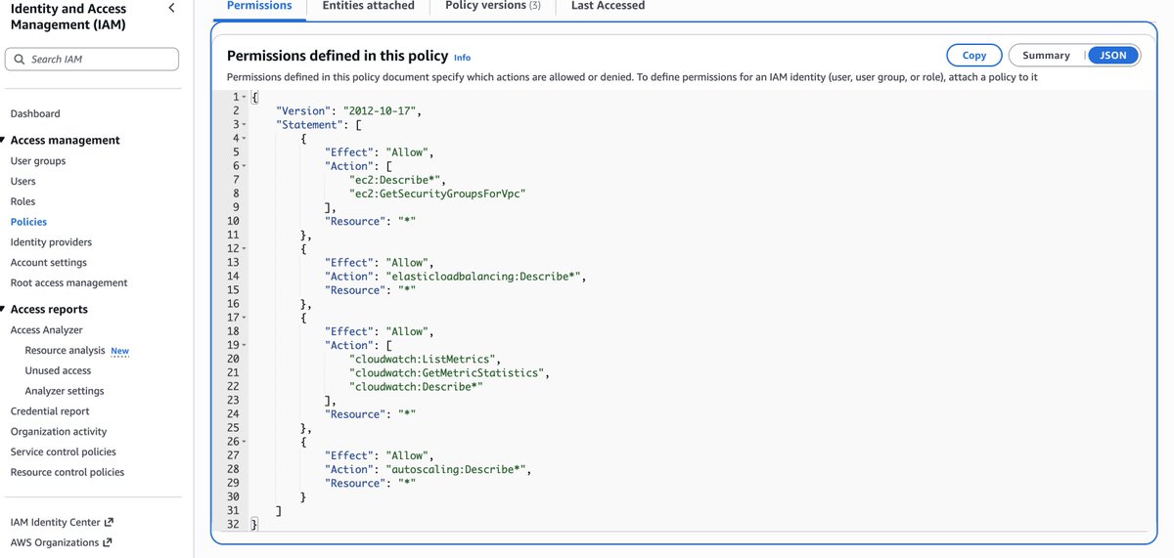Click the Permissions defined in this policy heading

coord(338,57)
